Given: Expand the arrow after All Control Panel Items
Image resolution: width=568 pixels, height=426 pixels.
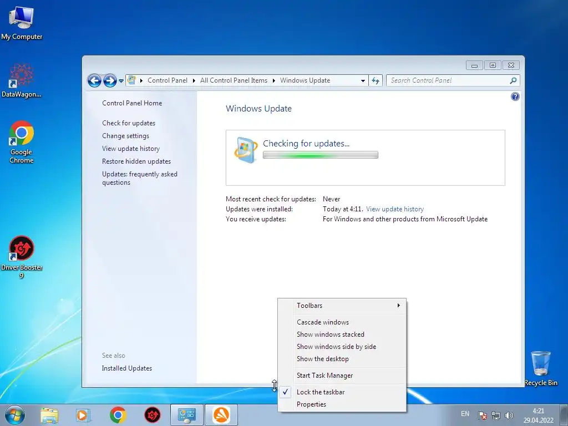Looking at the screenshot, I should (274, 80).
